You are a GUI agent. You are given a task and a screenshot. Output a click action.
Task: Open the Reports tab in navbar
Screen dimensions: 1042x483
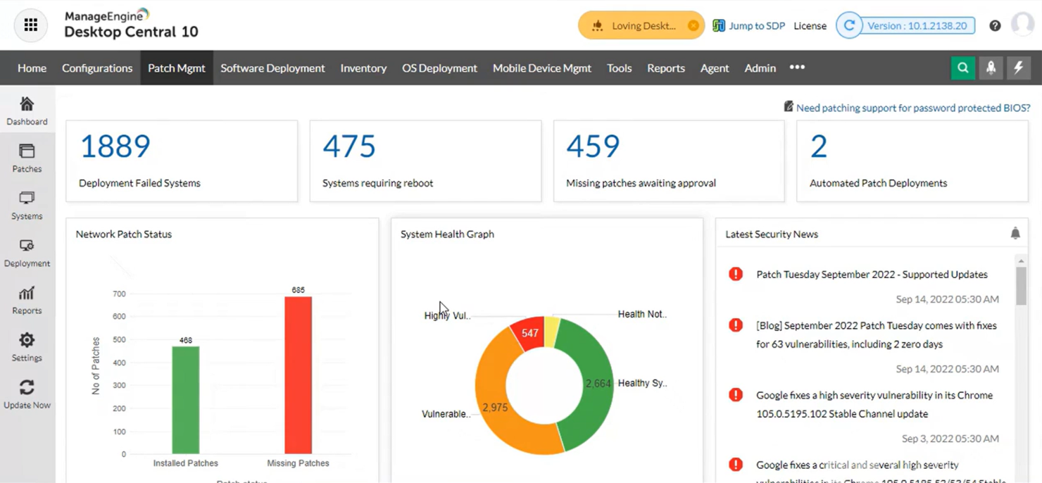tap(666, 68)
